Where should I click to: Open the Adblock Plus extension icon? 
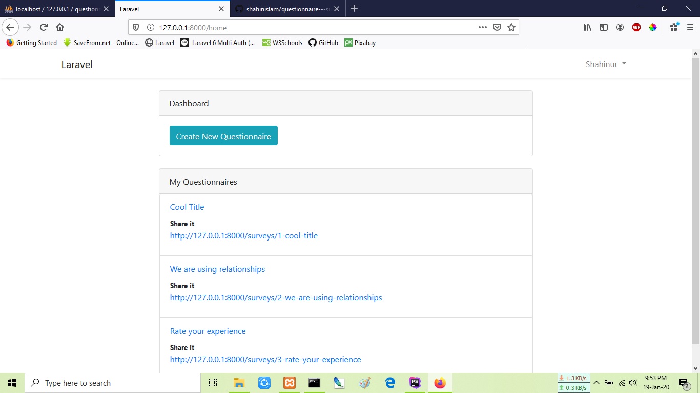pyautogui.click(x=636, y=27)
